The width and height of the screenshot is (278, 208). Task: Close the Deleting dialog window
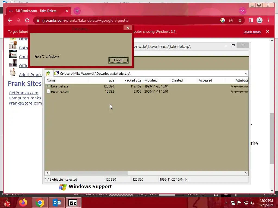pyautogui.click(x=128, y=28)
